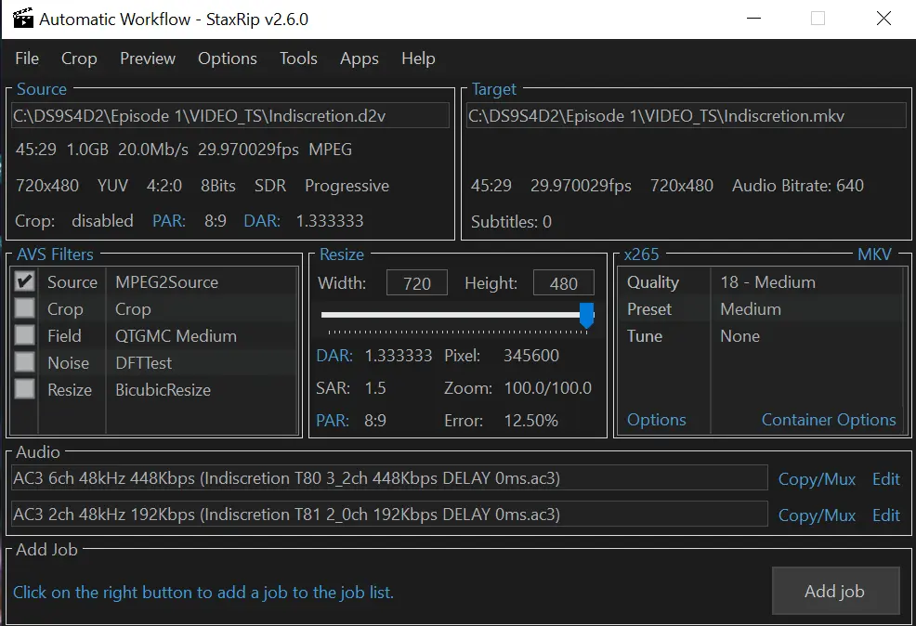
Task: Select the QTGMC Medium filter entry
Action: pyautogui.click(x=176, y=336)
